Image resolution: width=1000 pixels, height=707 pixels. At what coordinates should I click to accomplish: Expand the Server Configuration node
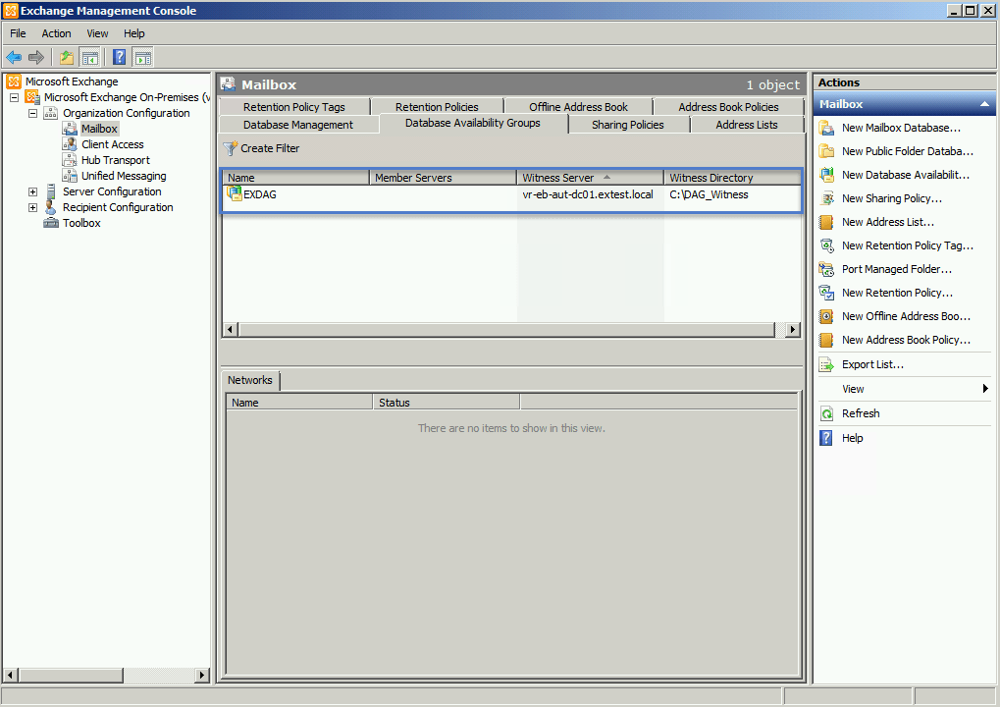tap(32, 191)
